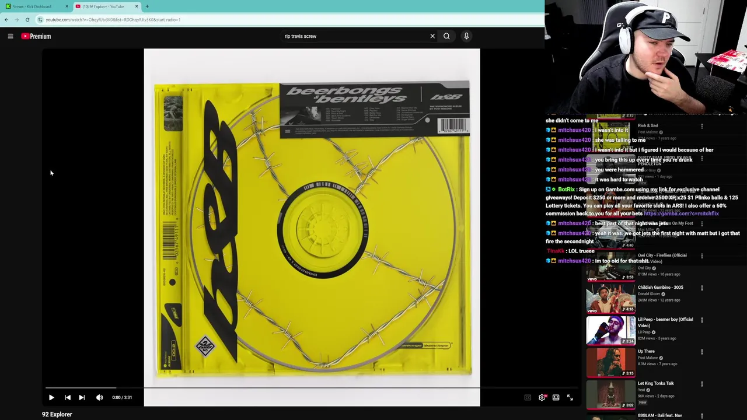Reload the page in the browser

(x=27, y=20)
